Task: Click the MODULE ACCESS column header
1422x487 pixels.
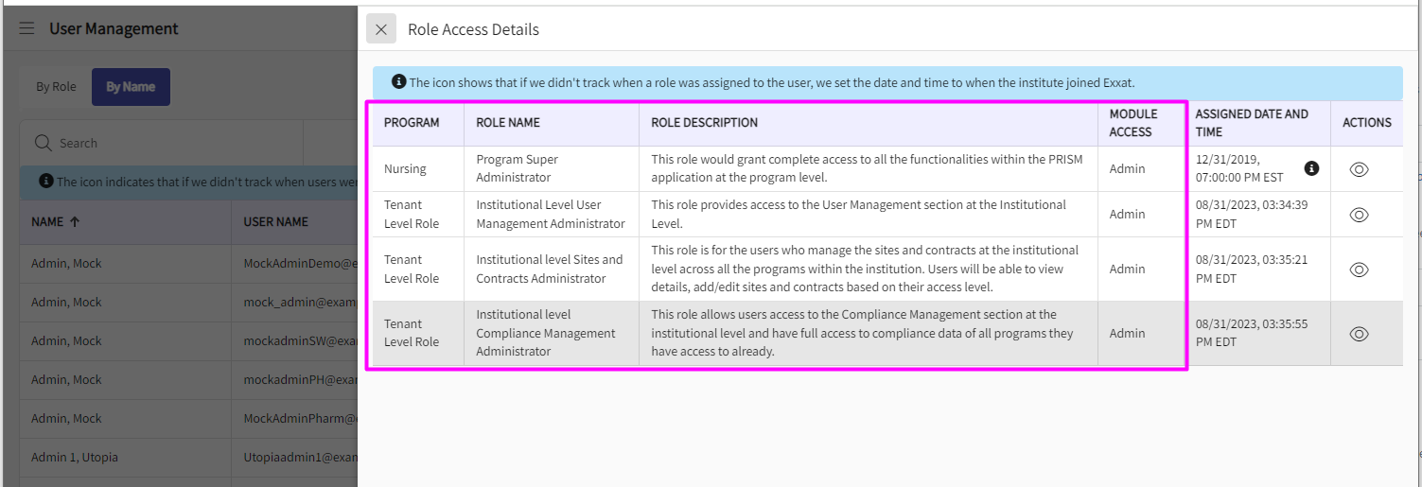Action: click(x=1133, y=123)
